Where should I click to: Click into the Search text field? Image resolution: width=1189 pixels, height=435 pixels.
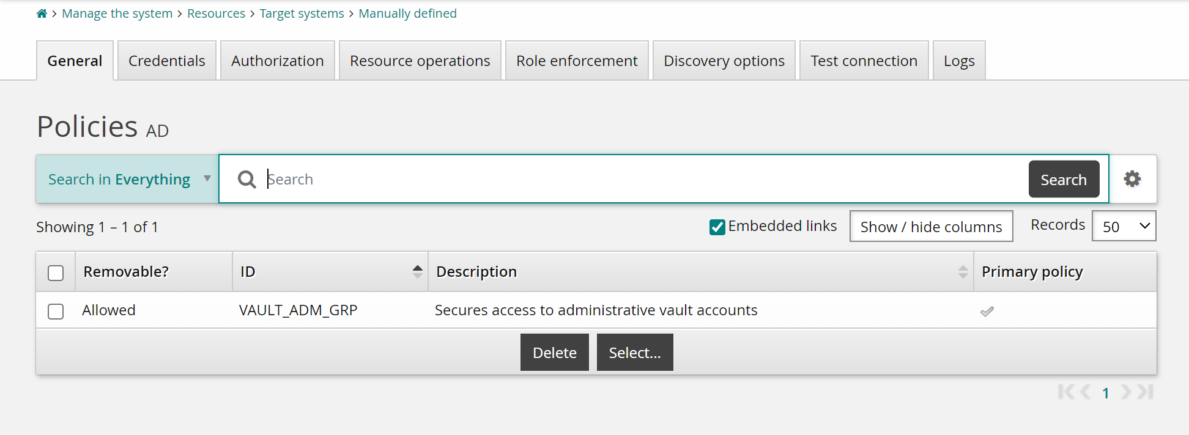click(x=642, y=179)
